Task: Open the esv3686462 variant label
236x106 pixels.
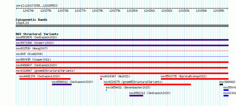Action: 227,82
